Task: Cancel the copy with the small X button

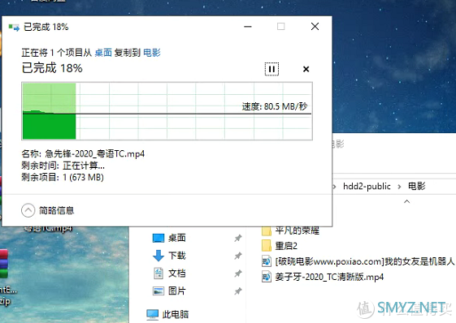Action: coord(306,69)
